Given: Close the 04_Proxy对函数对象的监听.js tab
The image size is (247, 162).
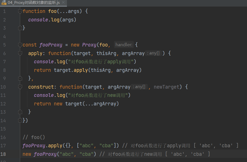Looking at the screenshot, I should [63, 2].
